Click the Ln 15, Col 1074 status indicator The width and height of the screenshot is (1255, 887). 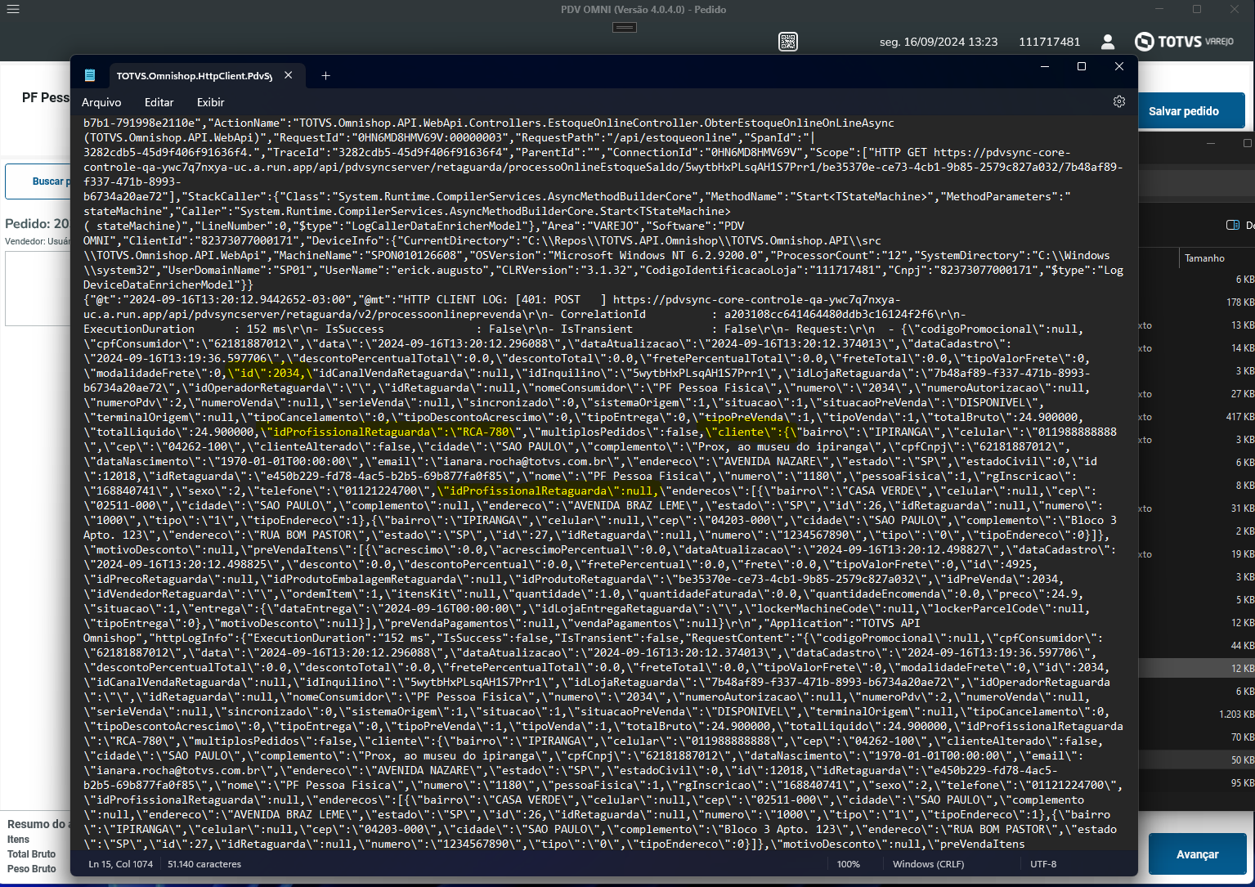[120, 864]
